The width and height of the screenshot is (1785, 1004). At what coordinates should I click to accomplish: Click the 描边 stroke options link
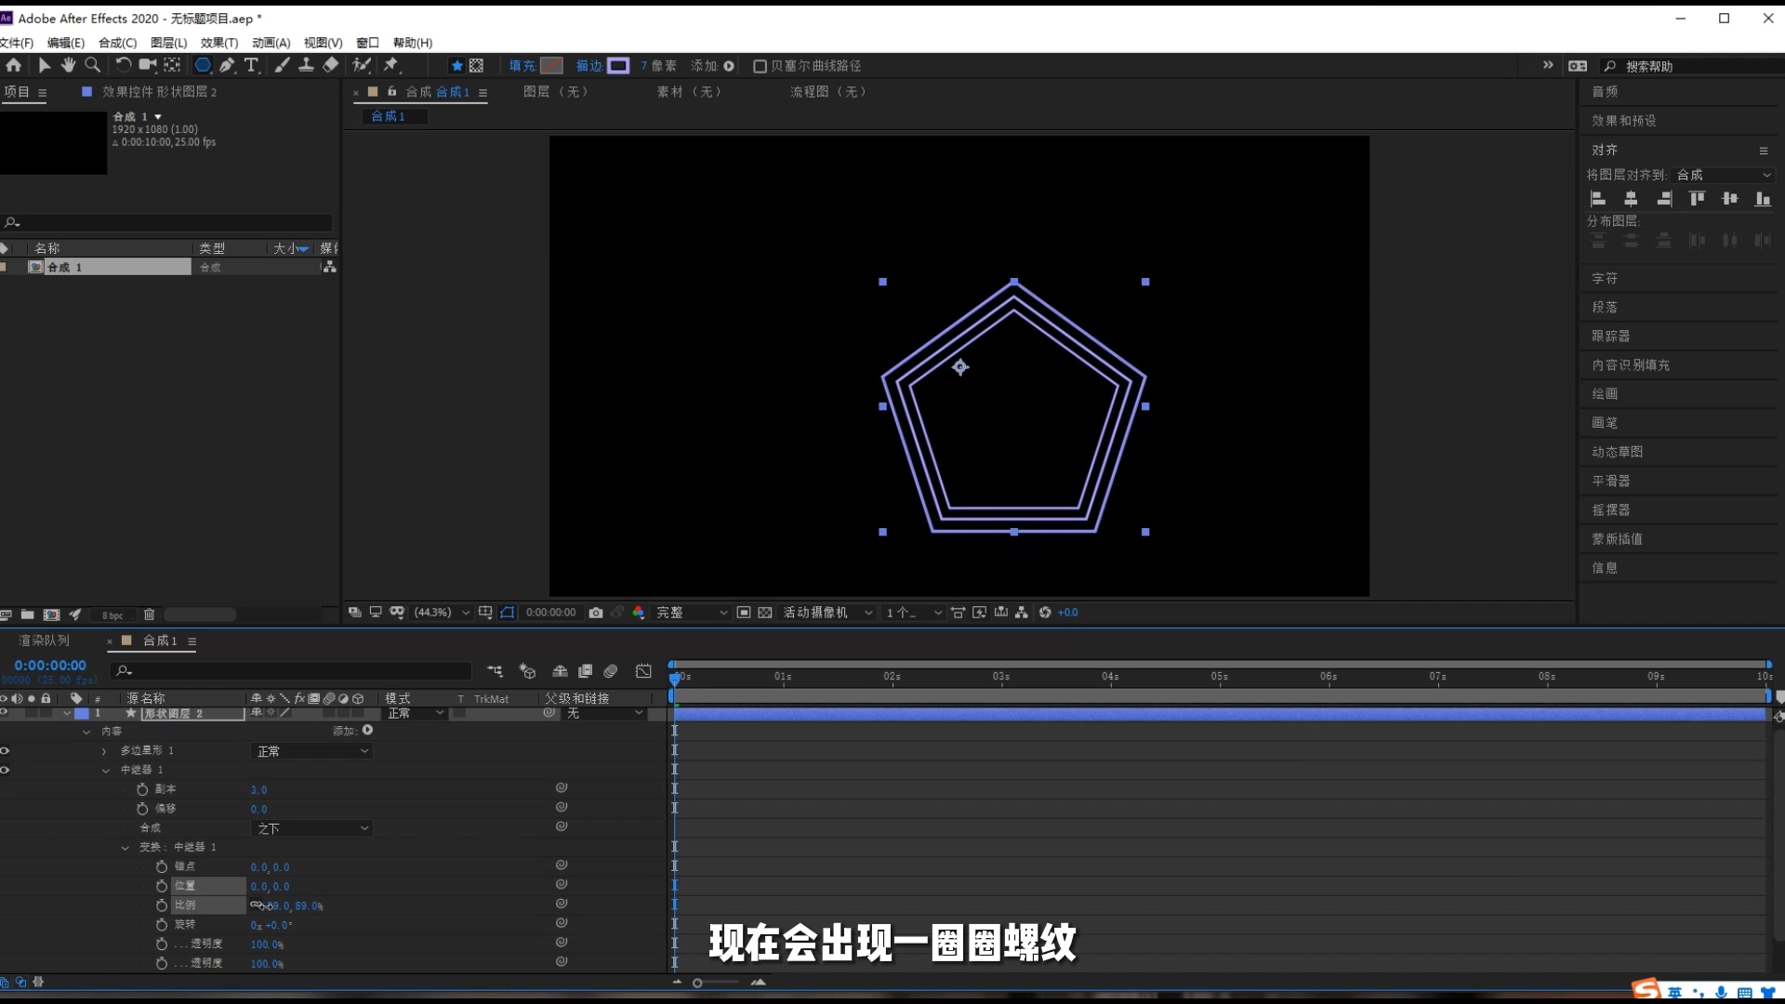(x=589, y=66)
